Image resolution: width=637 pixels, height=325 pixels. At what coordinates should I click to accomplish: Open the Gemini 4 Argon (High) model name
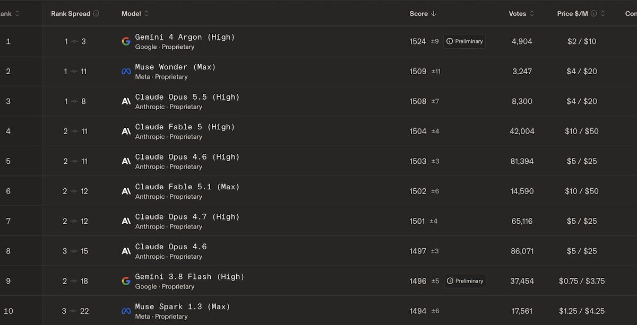[185, 37]
